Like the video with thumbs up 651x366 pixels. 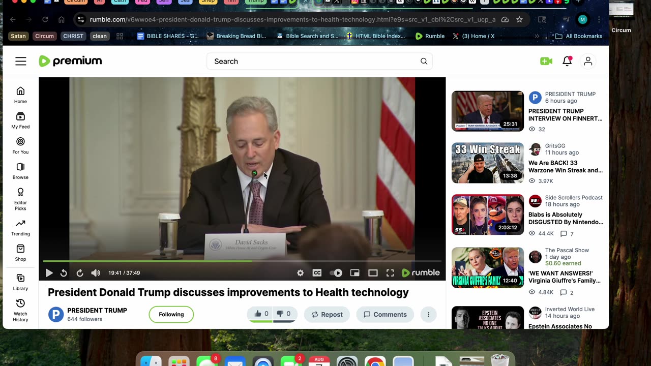pos(261,314)
